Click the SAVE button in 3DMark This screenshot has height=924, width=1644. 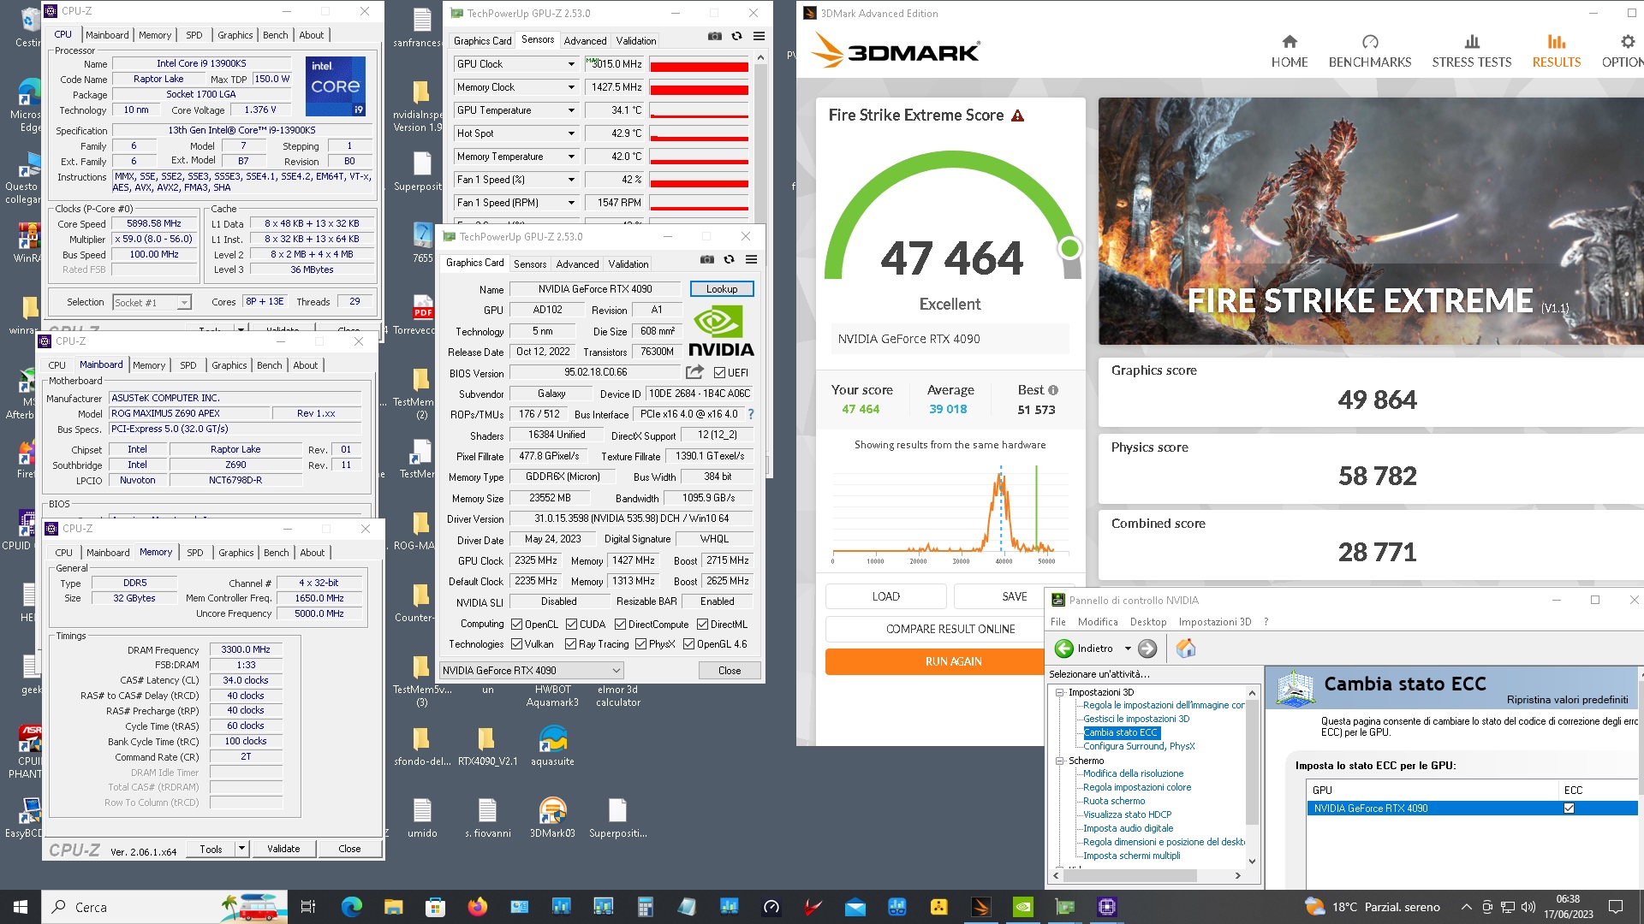click(1015, 596)
